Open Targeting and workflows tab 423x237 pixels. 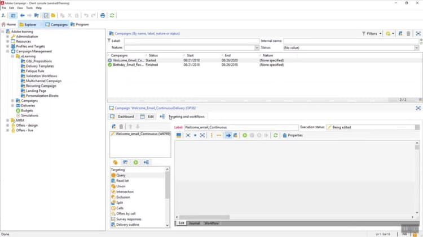[x=182, y=117]
